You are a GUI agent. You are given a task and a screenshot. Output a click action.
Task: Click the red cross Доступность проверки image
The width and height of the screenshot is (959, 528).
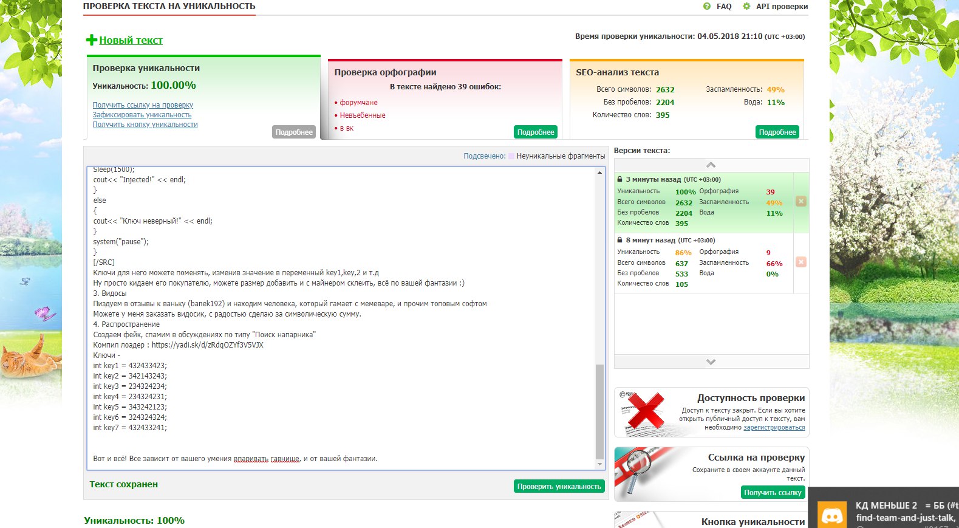click(x=645, y=411)
